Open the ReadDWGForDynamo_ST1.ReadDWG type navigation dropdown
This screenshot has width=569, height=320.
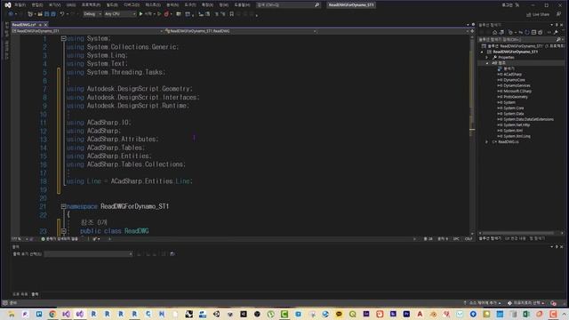pyautogui.click(x=240, y=31)
